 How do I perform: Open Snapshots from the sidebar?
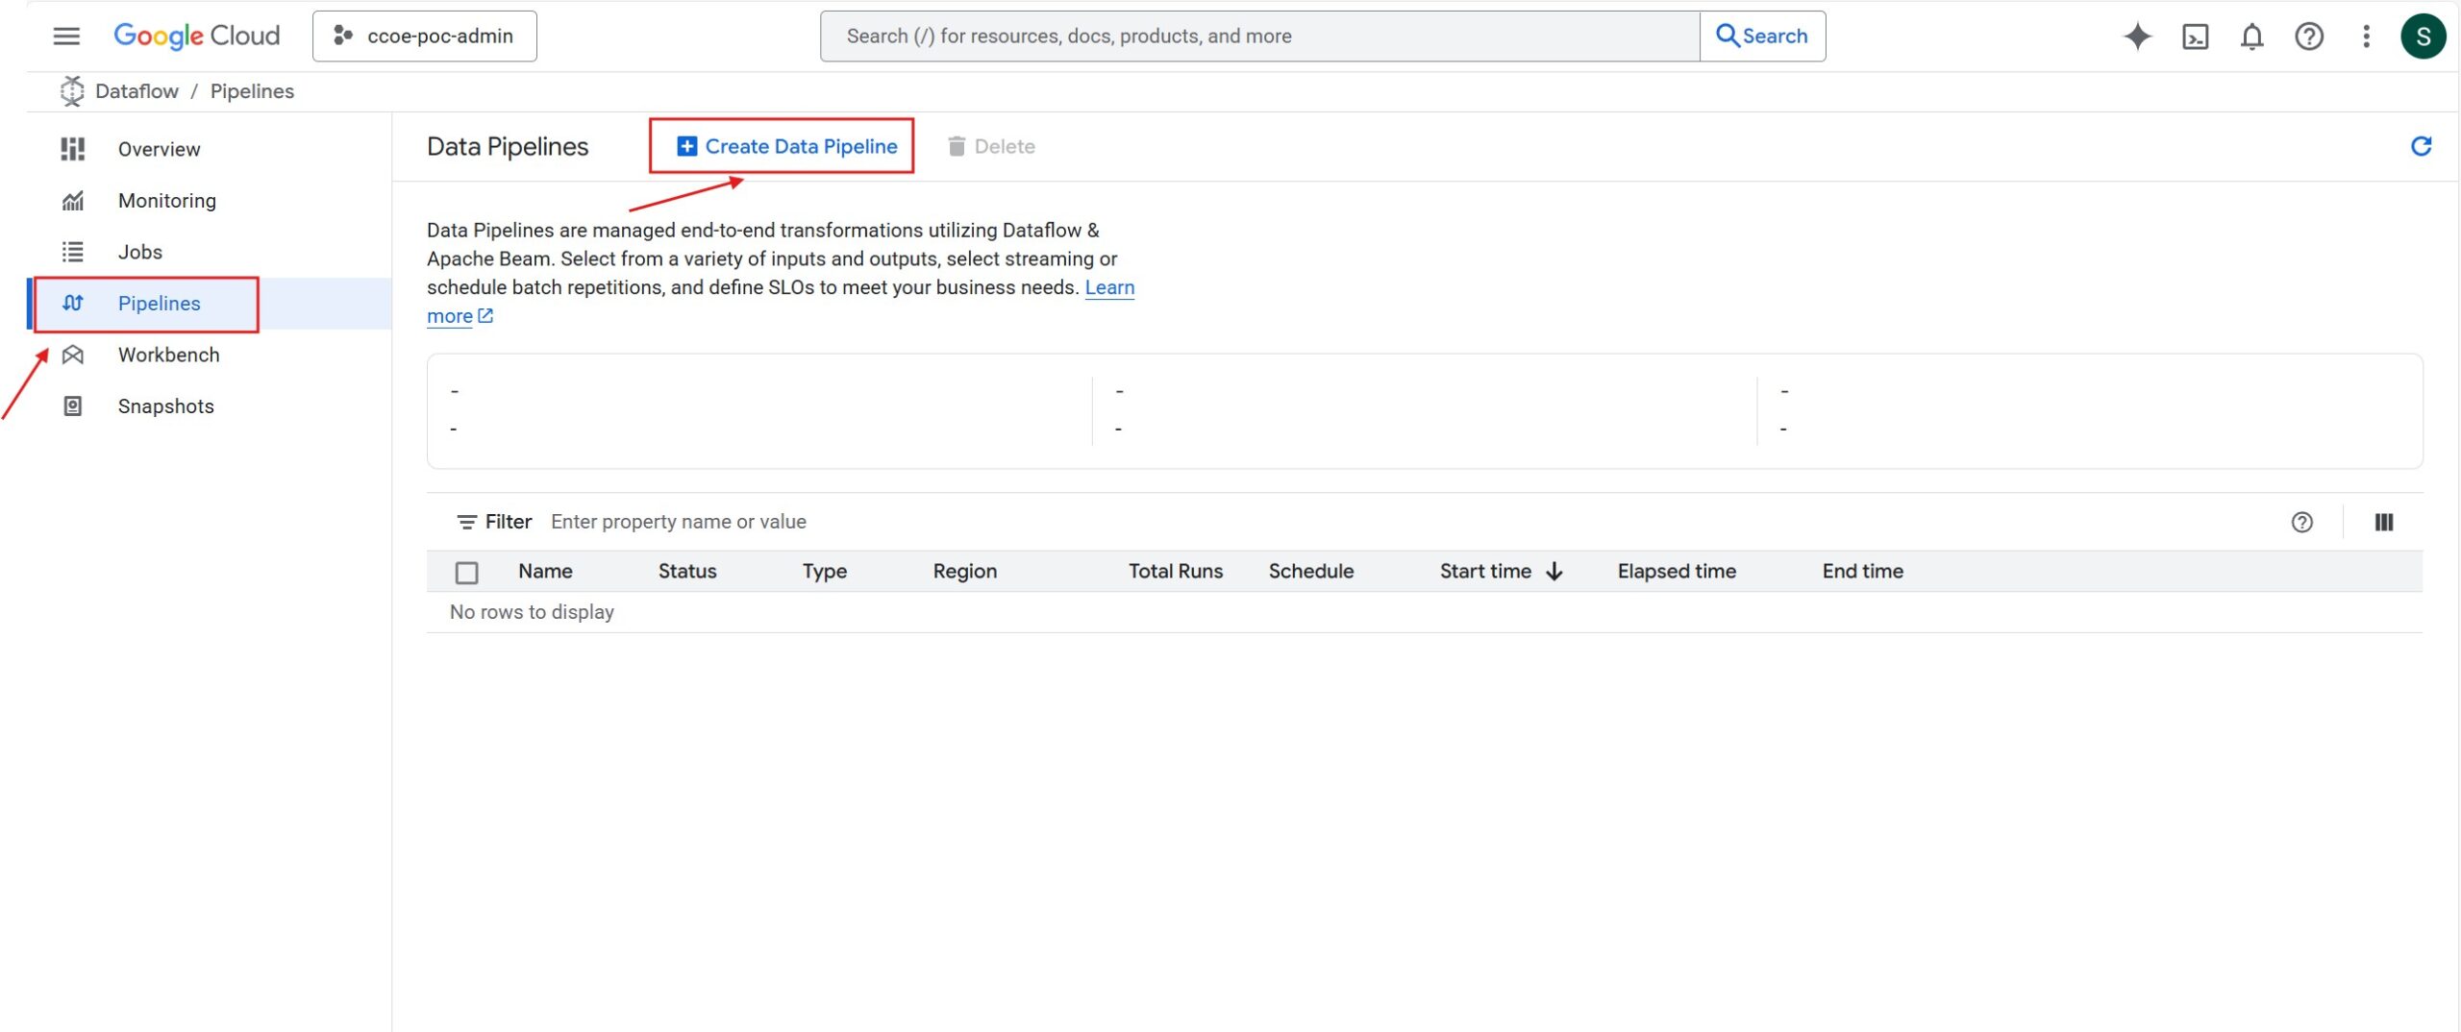point(165,406)
